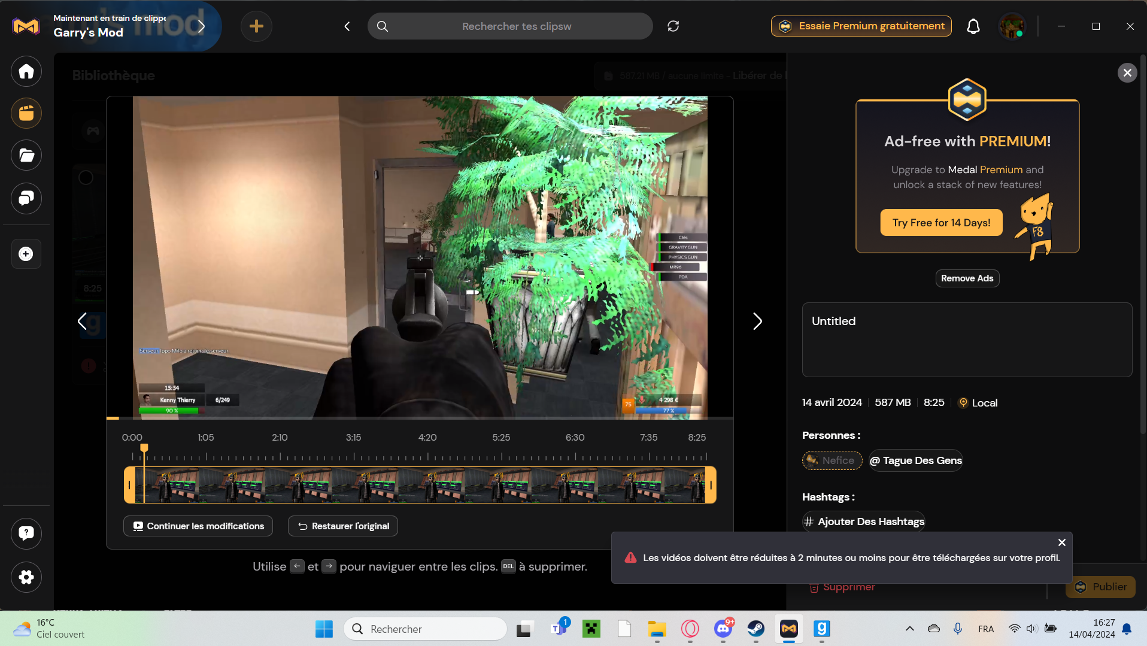The image size is (1147, 646).
Task: Go to the next clip arrow
Action: (x=757, y=322)
